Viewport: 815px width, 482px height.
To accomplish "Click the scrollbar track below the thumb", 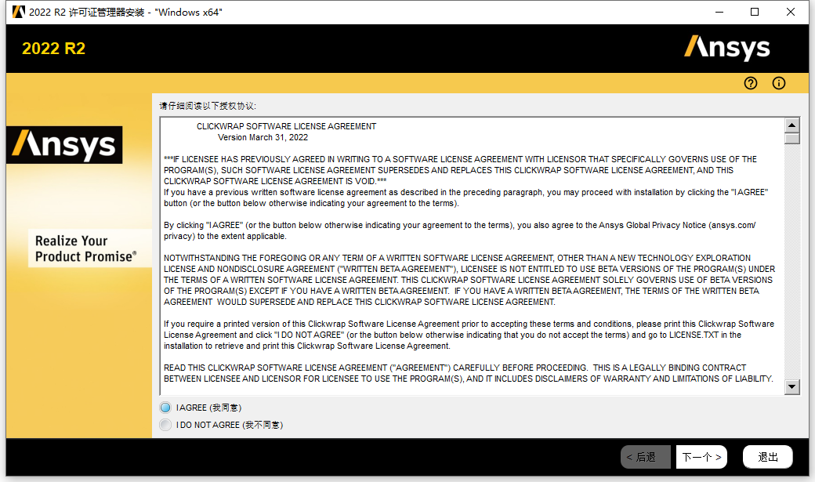I will pyautogui.click(x=791, y=262).
